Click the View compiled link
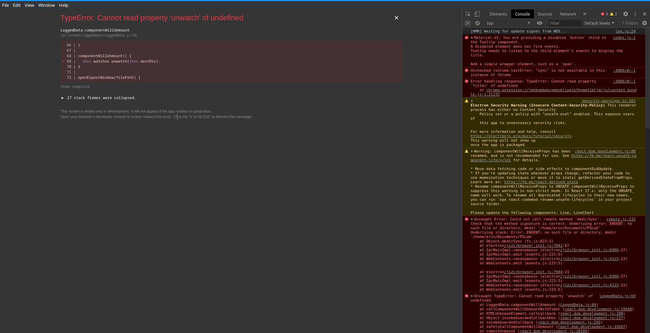Image resolution: width=650 pixels, height=333 pixels. click(x=75, y=87)
